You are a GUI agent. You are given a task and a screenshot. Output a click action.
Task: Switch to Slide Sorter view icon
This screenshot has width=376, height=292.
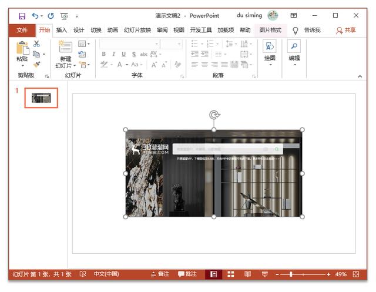[231, 274]
